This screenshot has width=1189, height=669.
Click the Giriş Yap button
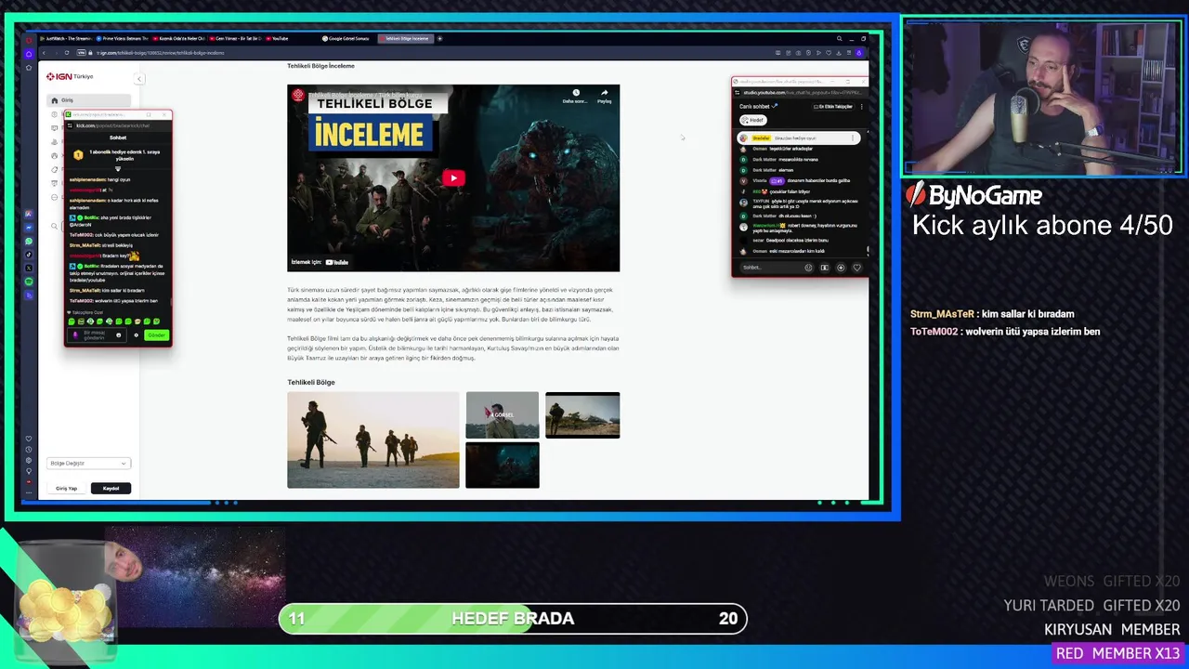coord(67,488)
